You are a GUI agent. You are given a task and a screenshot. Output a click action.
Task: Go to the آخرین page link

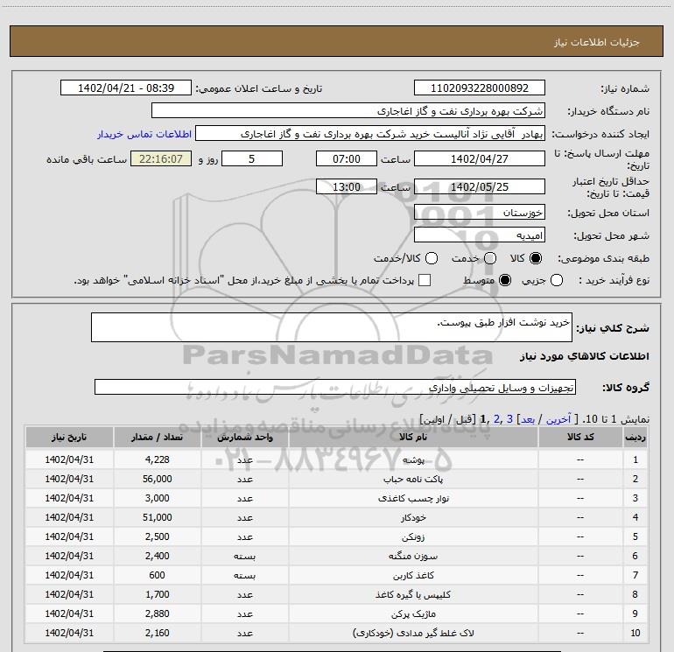click(558, 419)
